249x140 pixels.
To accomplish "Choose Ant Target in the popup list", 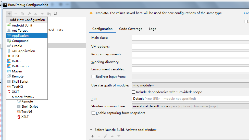I will (x=27, y=31).
